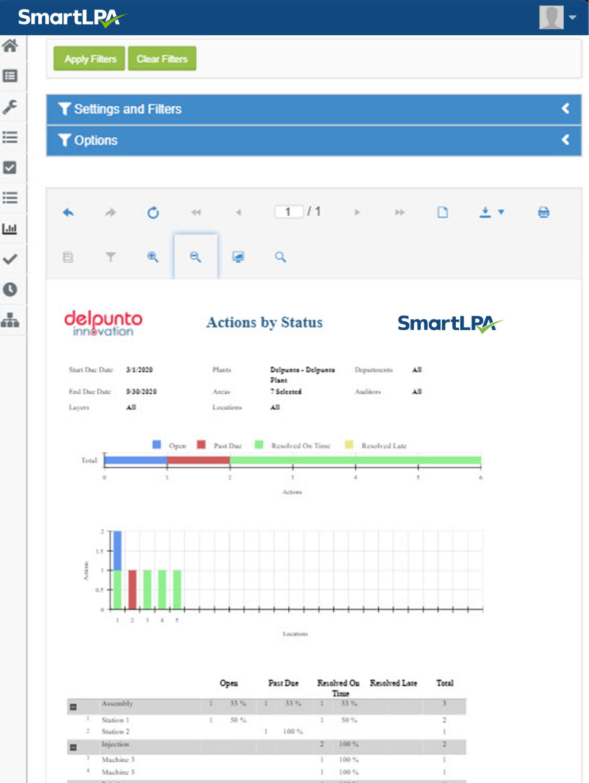Expand the Options panel
Image resolution: width=589 pixels, height=783 pixels.
click(x=313, y=140)
